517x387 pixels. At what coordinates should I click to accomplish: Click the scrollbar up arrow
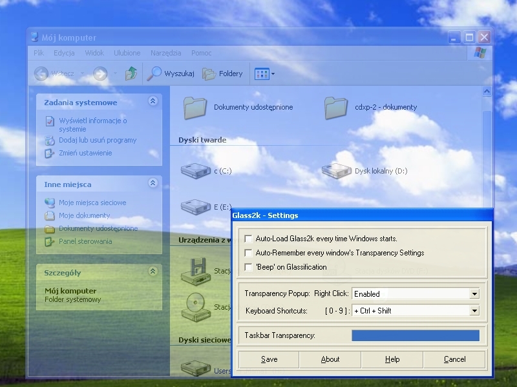(x=487, y=92)
